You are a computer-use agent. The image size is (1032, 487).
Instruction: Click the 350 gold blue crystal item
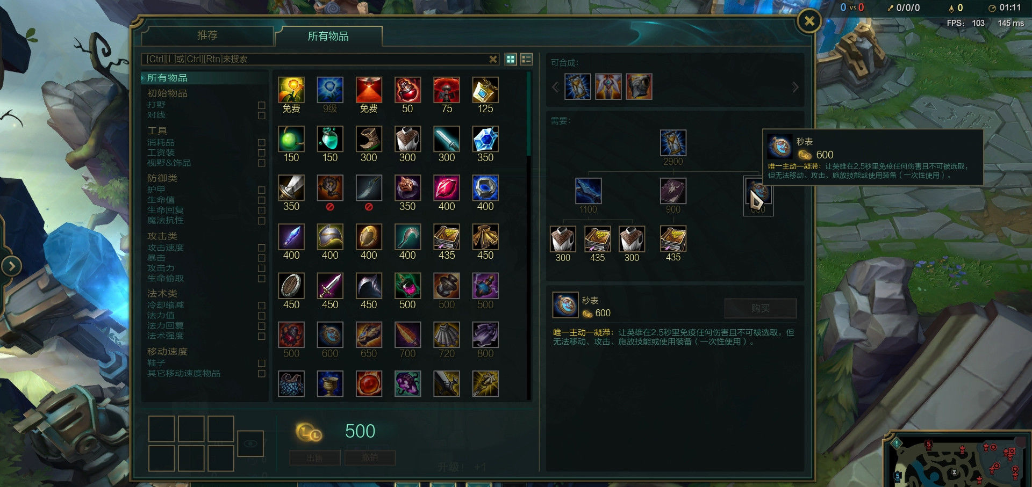point(485,139)
